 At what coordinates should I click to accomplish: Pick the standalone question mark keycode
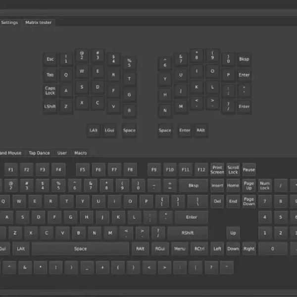point(211,267)
